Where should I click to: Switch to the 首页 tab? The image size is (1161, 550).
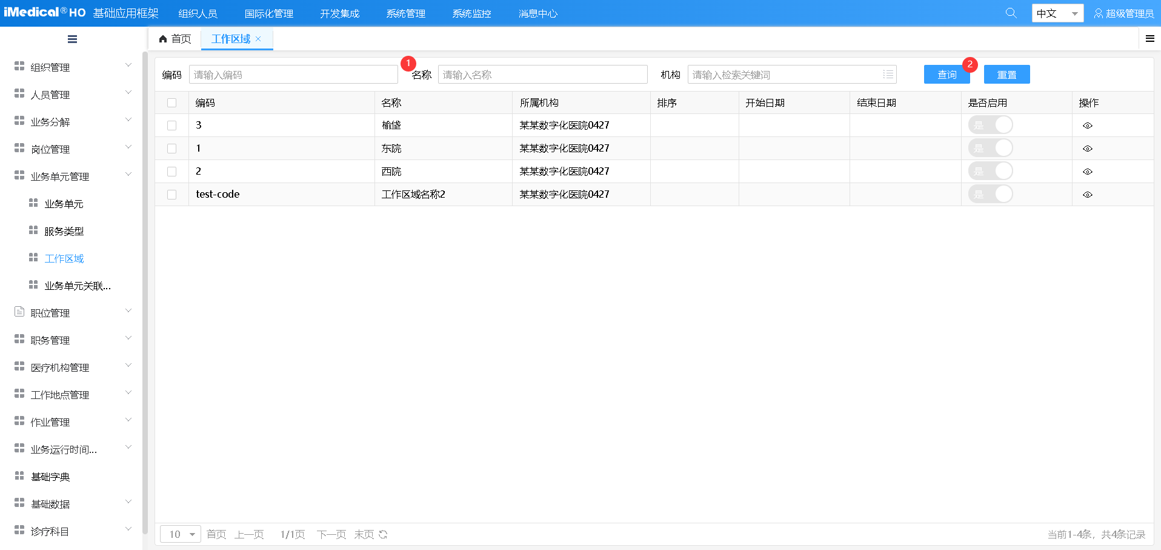175,39
